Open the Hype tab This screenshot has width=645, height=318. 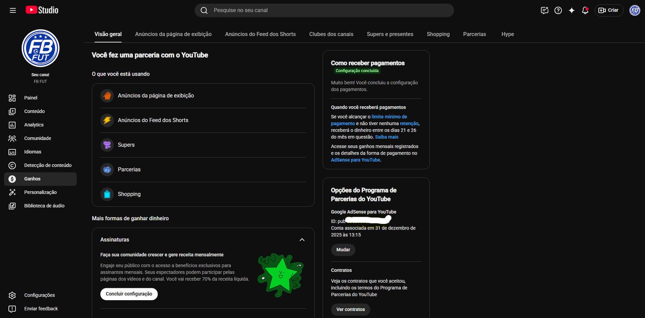tap(508, 34)
